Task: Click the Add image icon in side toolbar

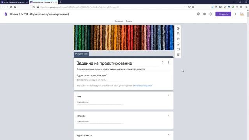Action: coord(178,44)
